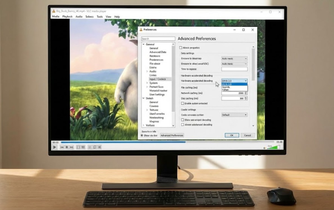The image size is (334, 210).
Task: Open the Tools menu
Action: point(99,17)
